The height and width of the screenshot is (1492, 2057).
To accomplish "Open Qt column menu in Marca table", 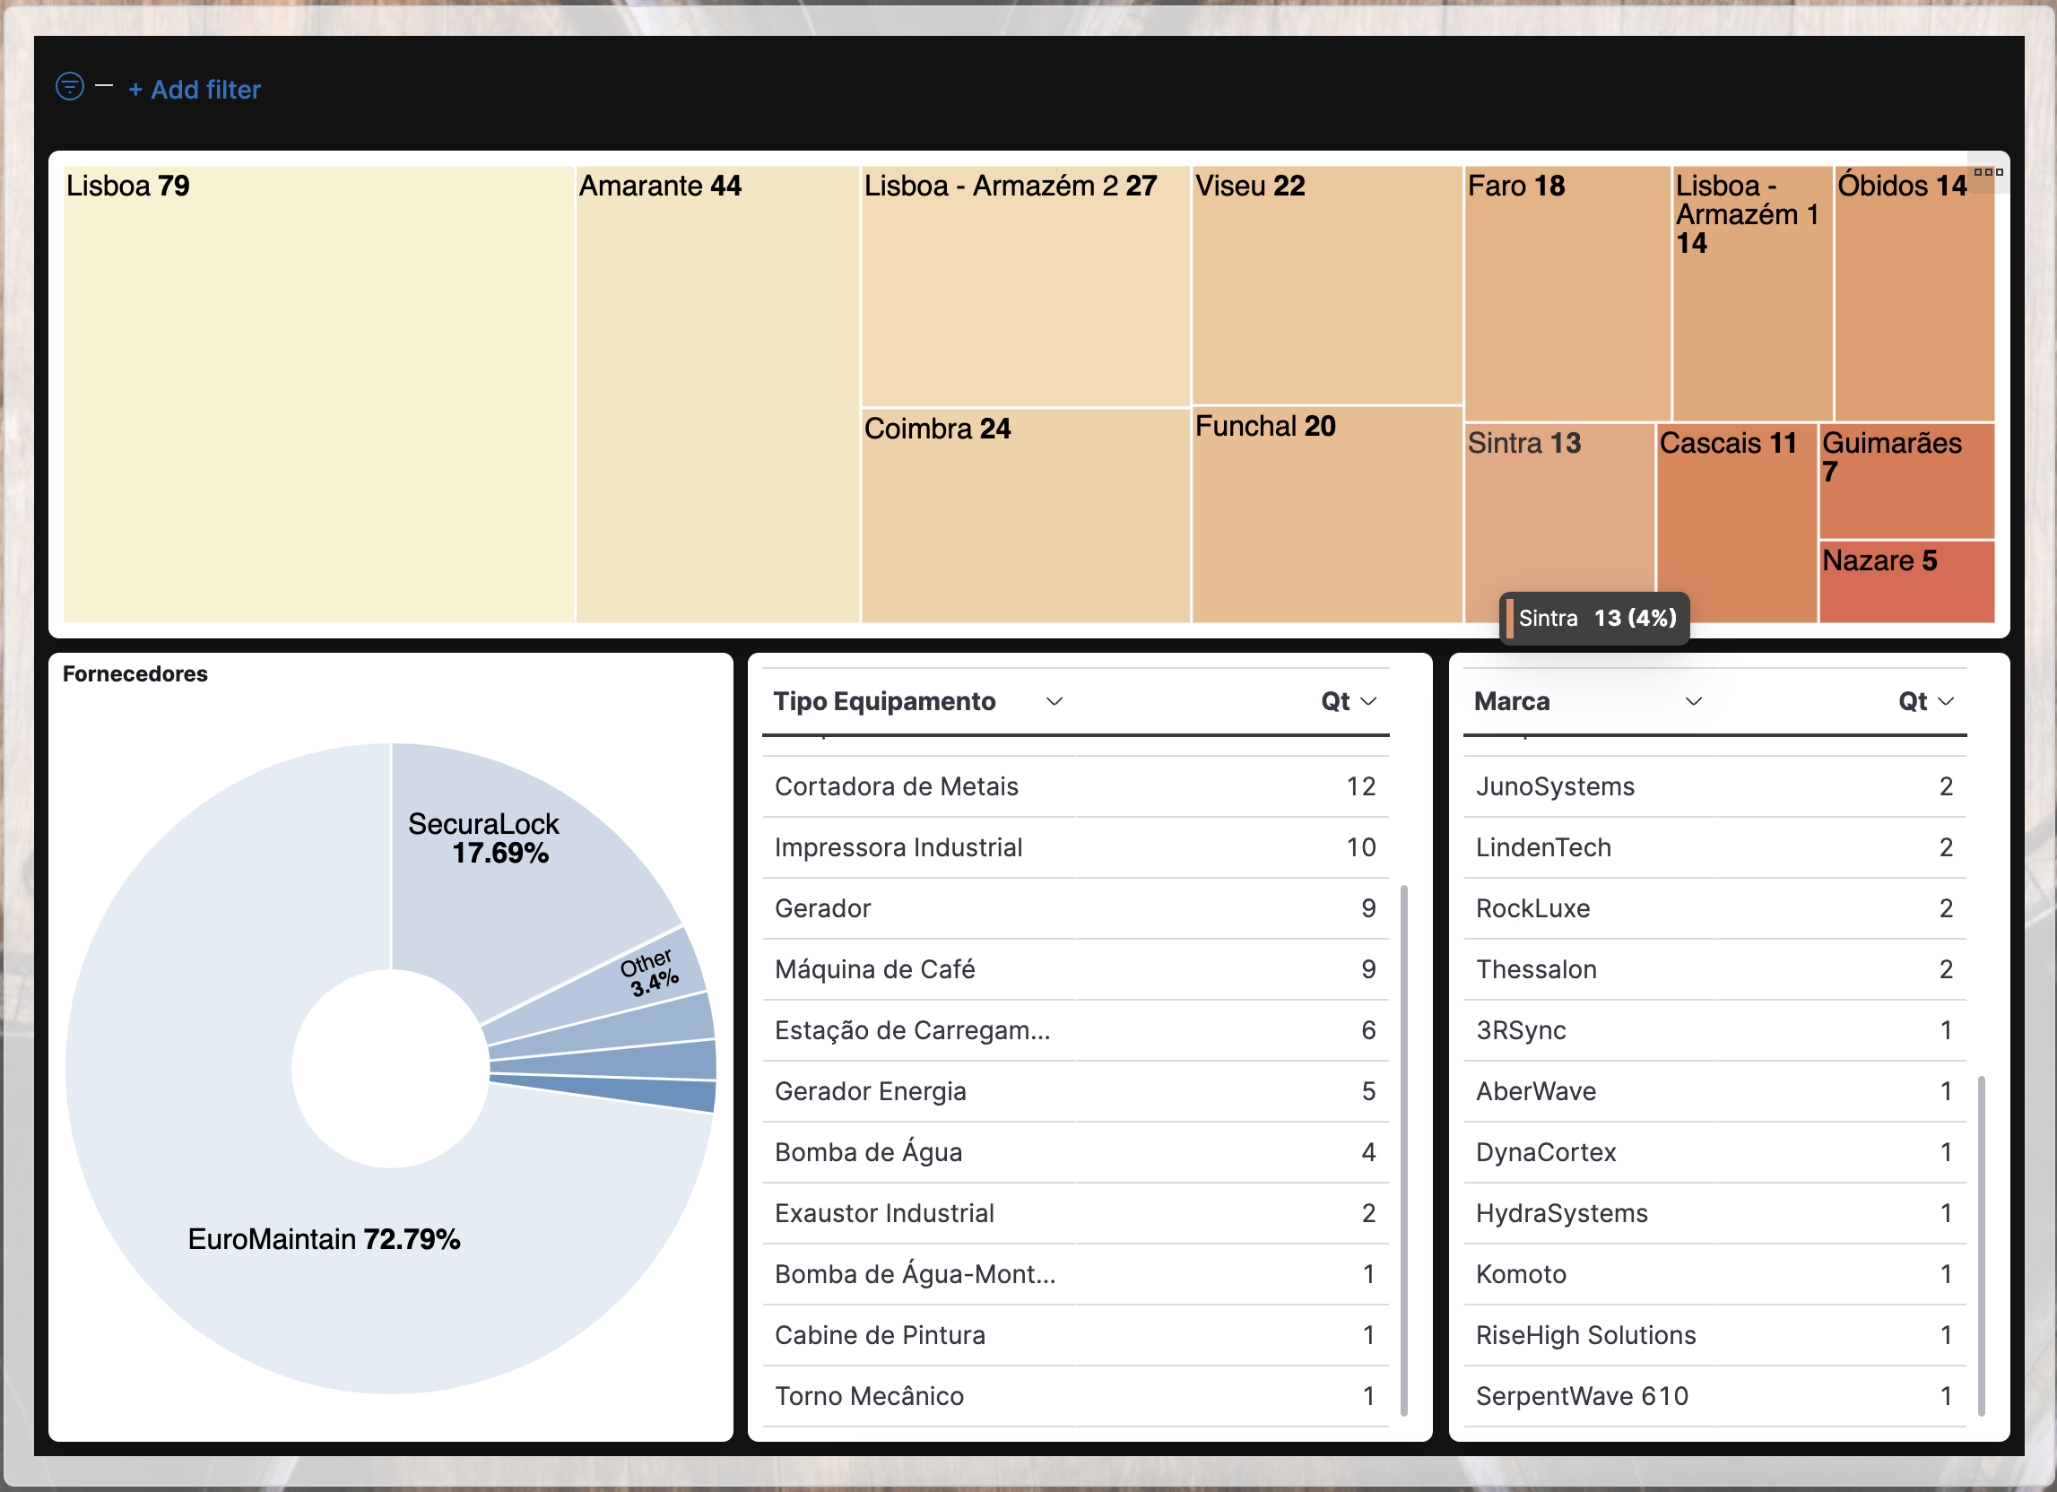I will point(1946,701).
